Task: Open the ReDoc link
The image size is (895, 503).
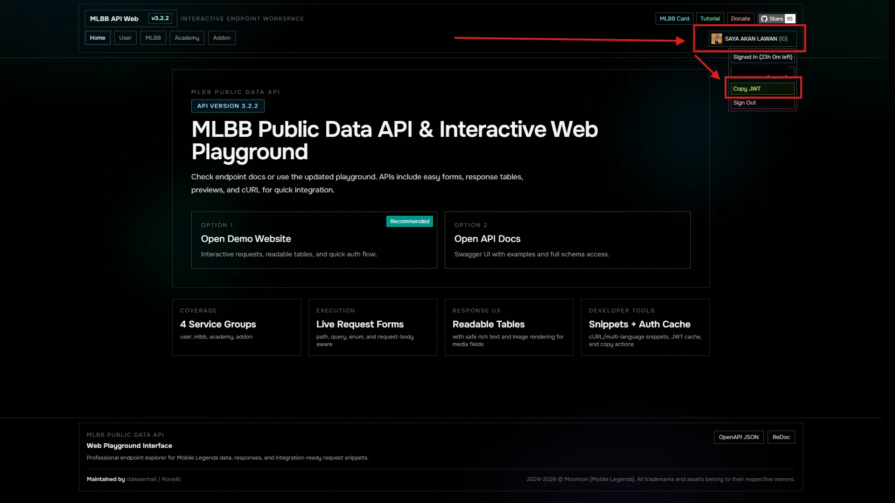Action: (781, 437)
